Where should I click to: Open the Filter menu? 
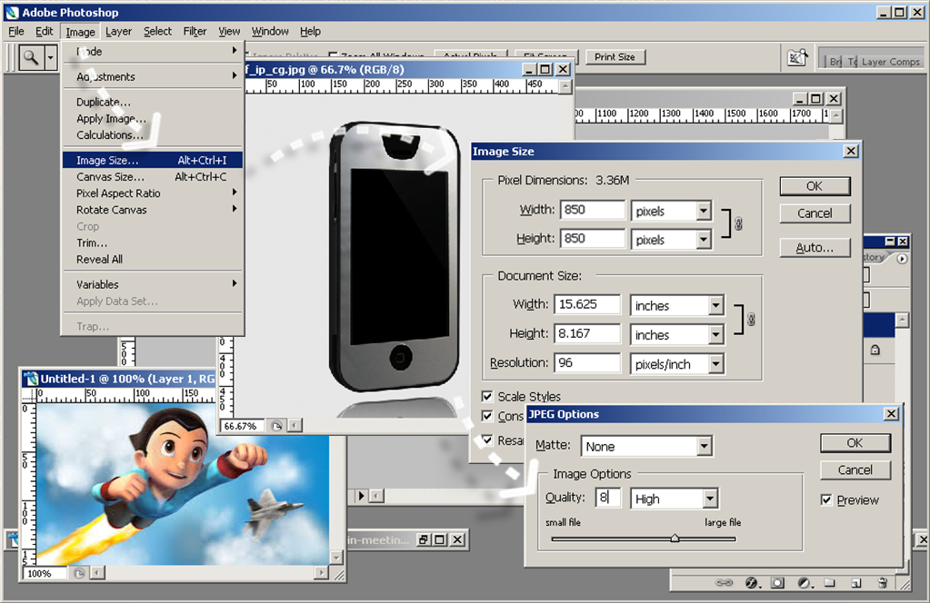pos(195,31)
